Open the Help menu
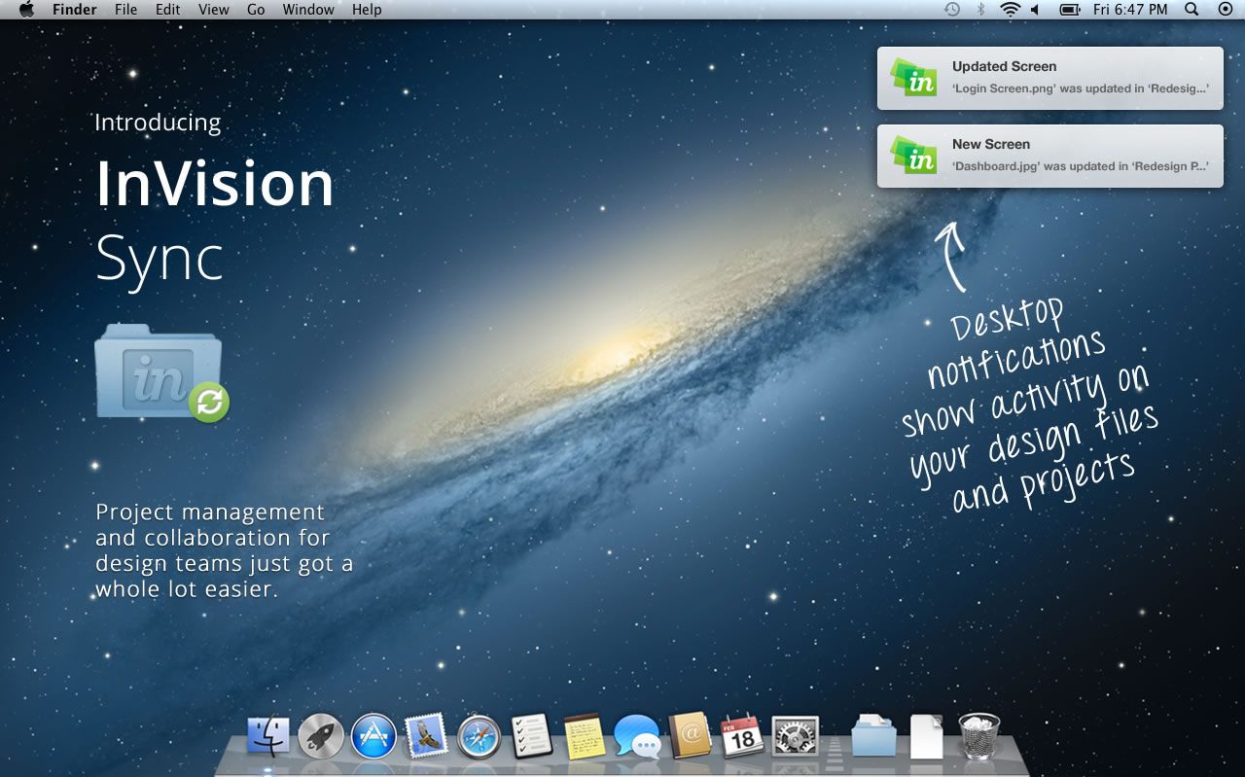 tap(367, 10)
